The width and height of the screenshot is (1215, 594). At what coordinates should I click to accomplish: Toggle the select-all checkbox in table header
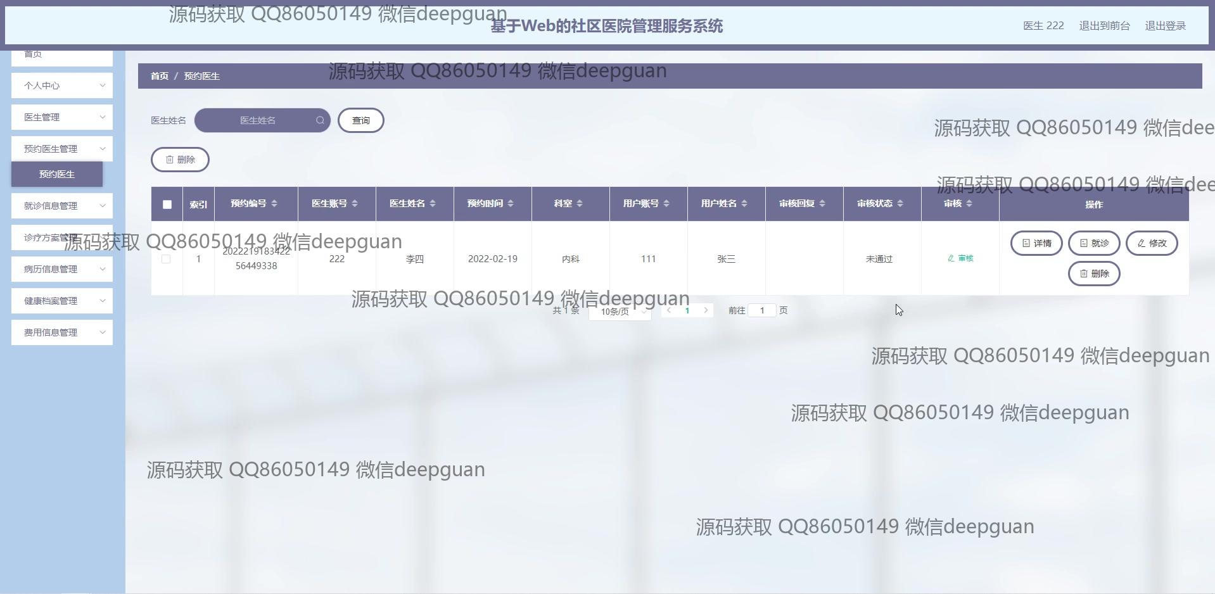coord(167,205)
